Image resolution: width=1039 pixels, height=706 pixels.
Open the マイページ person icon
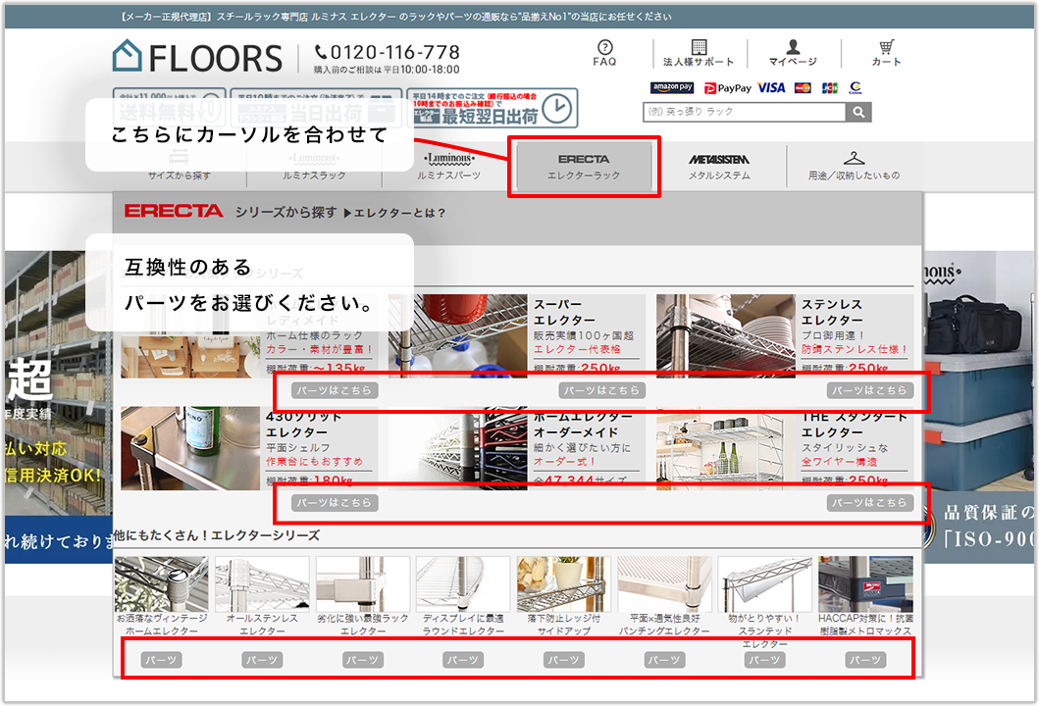[793, 47]
